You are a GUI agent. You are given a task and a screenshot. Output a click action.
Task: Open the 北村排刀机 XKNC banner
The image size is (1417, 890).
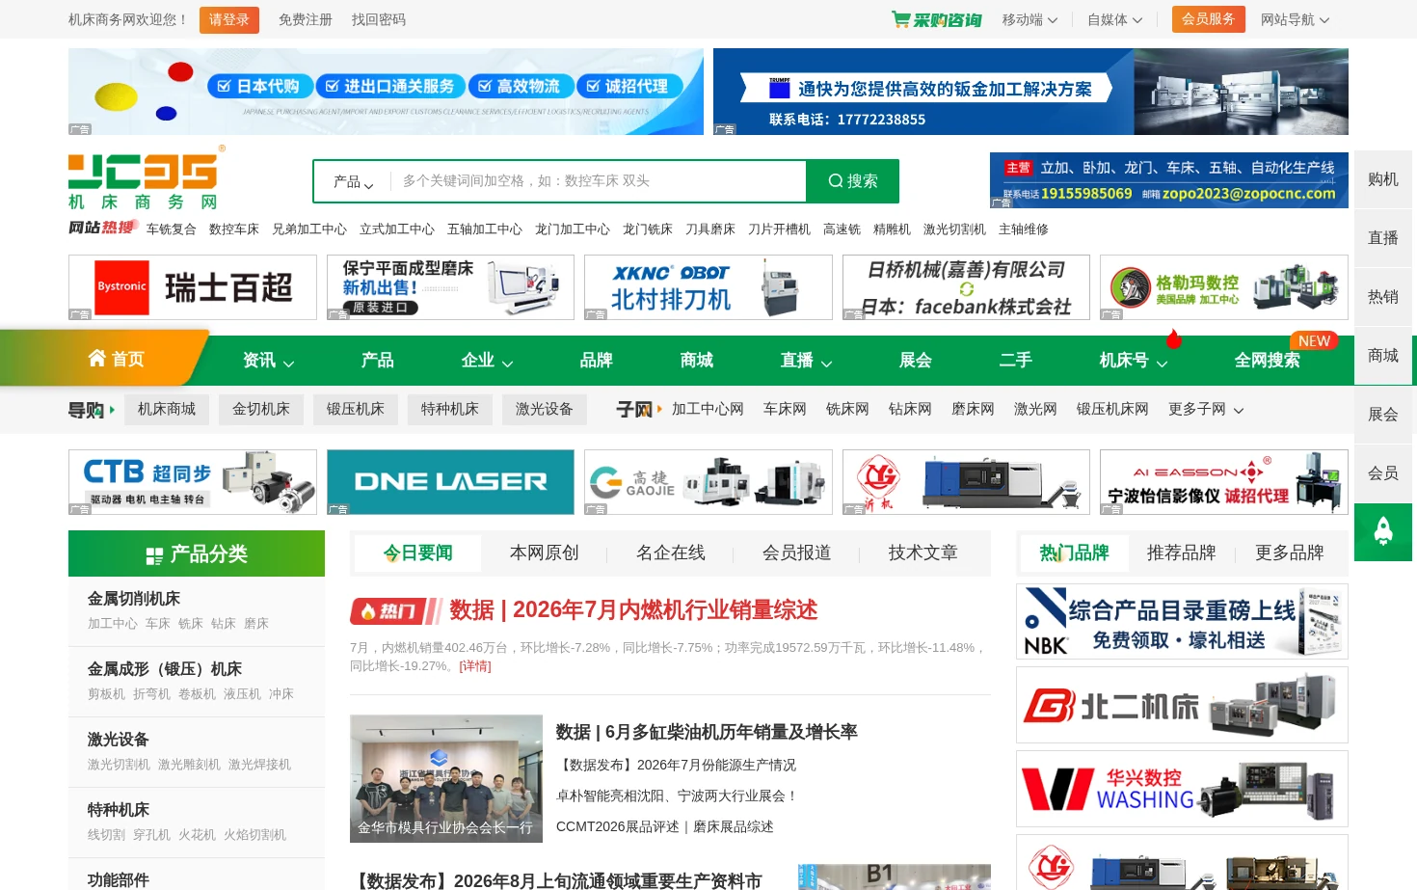coord(708,287)
